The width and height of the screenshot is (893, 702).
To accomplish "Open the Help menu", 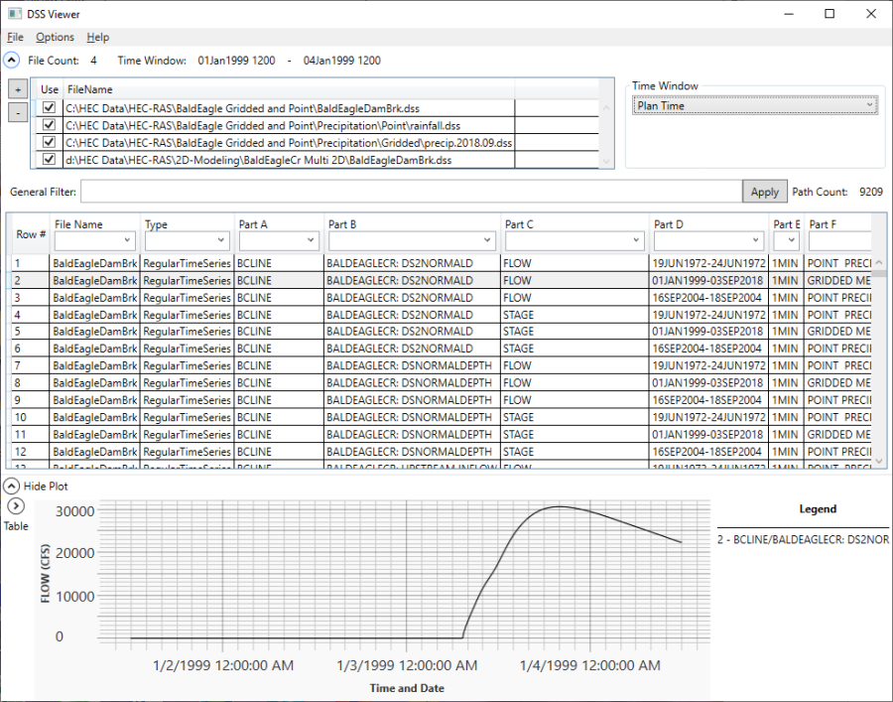I will click(97, 37).
